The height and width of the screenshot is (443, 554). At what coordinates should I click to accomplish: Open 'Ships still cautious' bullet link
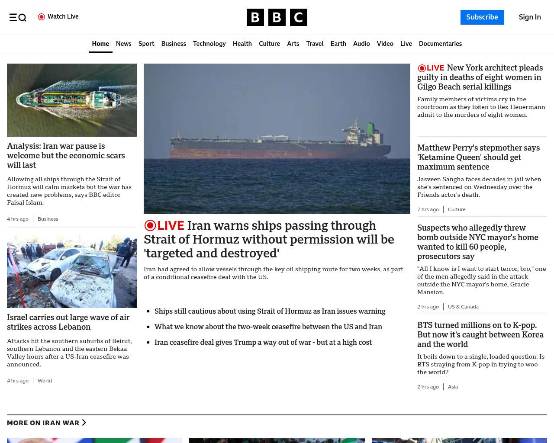(270, 311)
